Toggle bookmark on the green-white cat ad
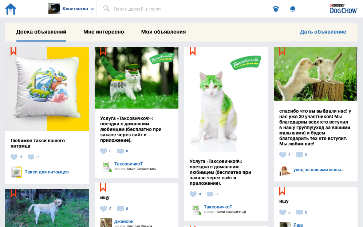This screenshot has width=363, height=227. [x=193, y=51]
